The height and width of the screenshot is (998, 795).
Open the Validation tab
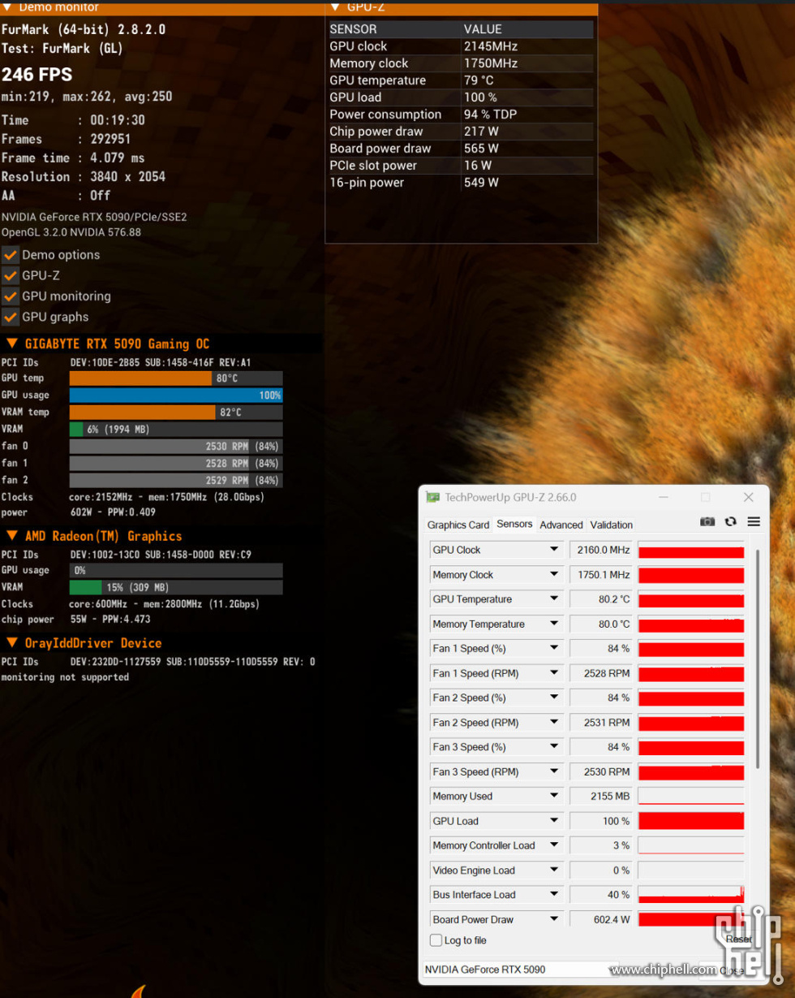pyautogui.click(x=612, y=525)
